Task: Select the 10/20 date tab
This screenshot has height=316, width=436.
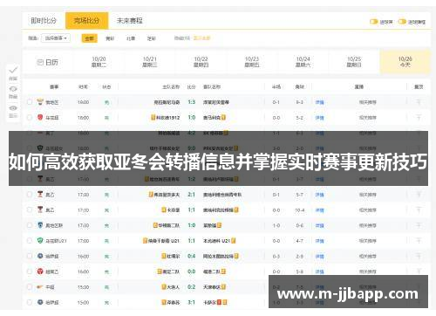Action: 99,62
